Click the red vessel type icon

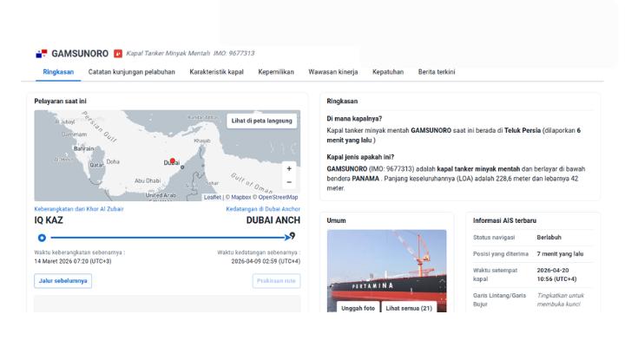click(118, 54)
